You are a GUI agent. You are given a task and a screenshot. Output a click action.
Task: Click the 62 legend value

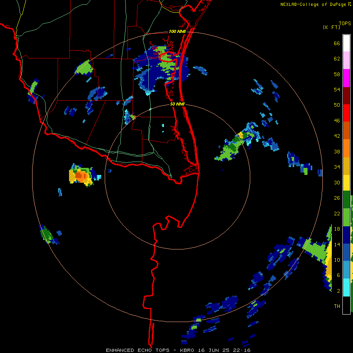(x=337, y=59)
